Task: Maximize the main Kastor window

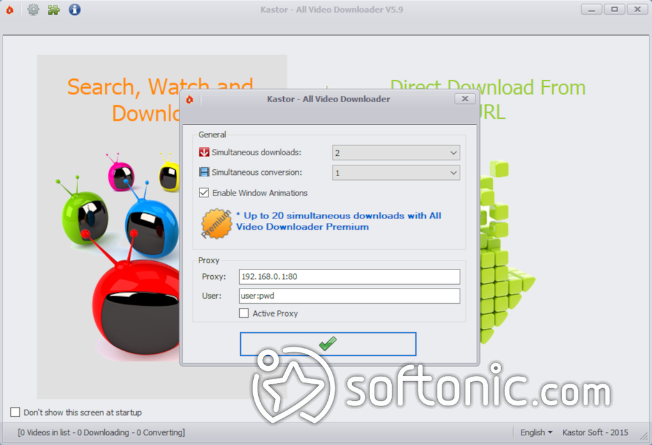Action: click(x=614, y=9)
